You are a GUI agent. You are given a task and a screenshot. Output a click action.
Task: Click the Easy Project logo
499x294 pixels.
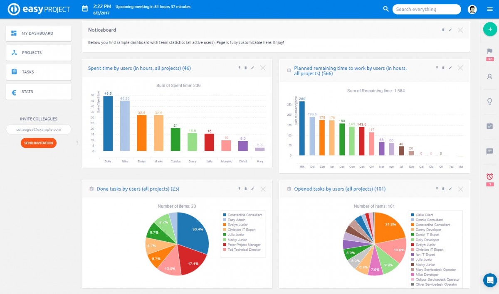click(x=39, y=9)
